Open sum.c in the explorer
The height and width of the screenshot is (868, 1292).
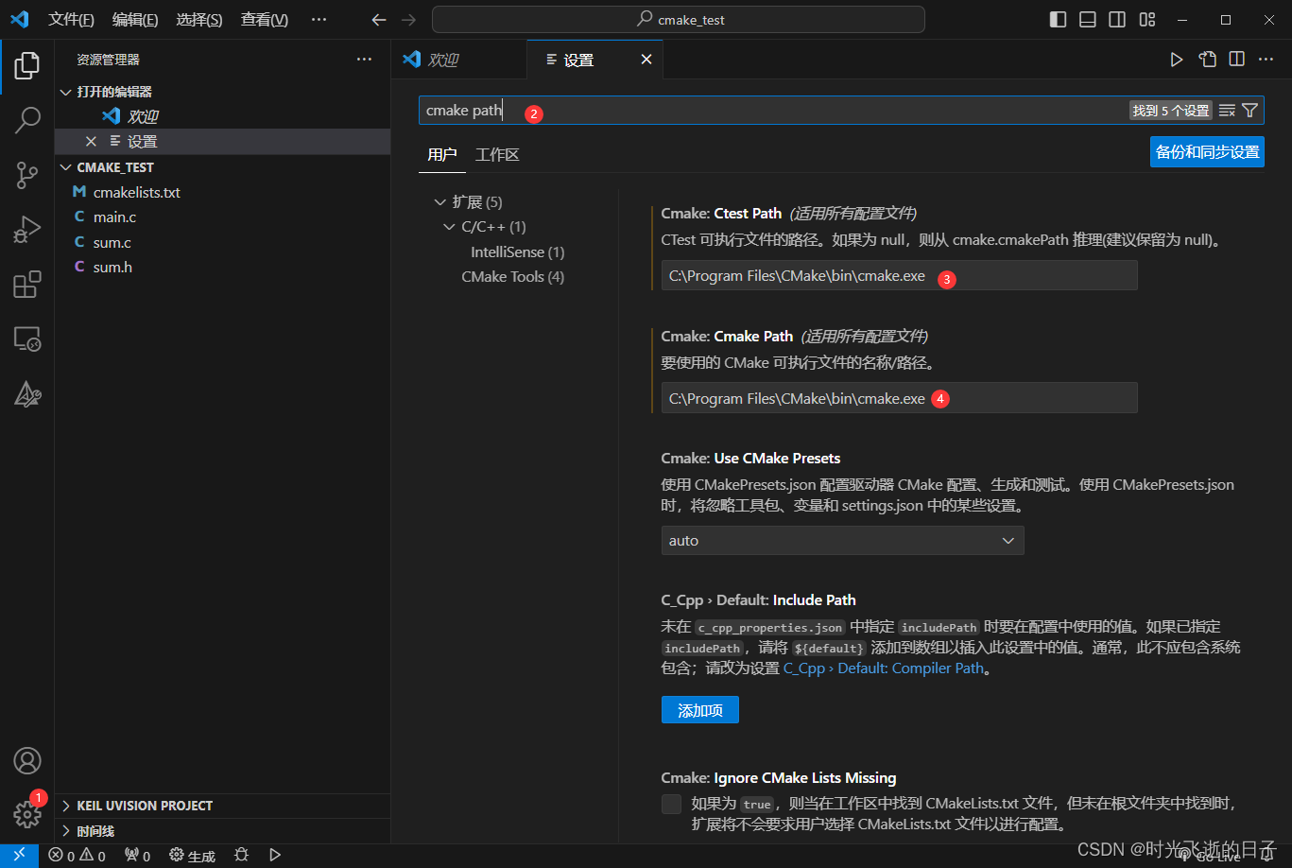(x=222, y=242)
